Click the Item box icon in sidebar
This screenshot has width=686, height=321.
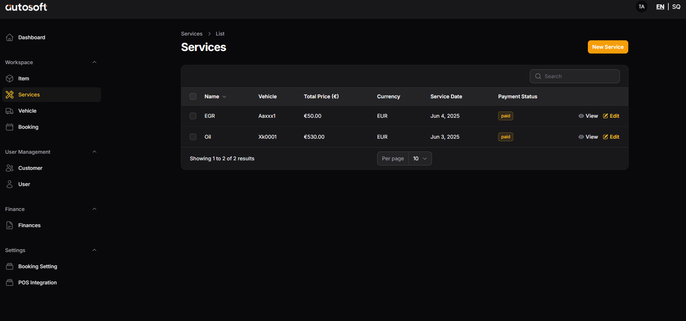pyautogui.click(x=9, y=79)
